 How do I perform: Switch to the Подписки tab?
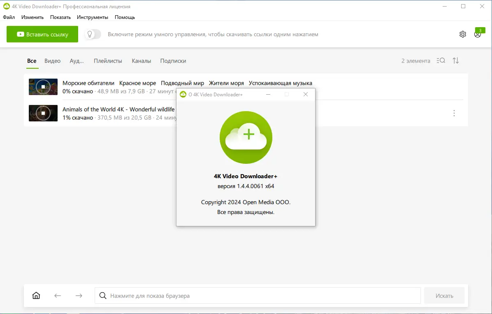click(x=173, y=61)
